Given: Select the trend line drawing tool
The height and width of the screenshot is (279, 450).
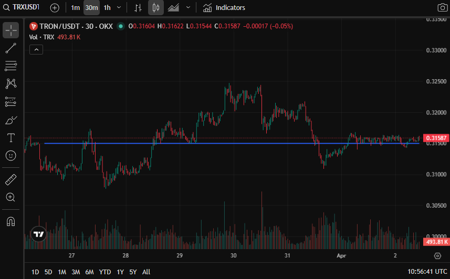Looking at the screenshot, I should tap(11, 48).
